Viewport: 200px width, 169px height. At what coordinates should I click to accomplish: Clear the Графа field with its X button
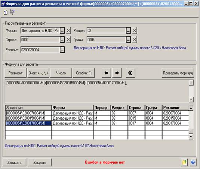pyautogui.click(x=135, y=40)
